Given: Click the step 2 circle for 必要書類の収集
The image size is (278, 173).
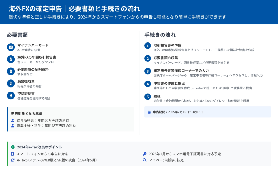Looking at the screenshot, I should click(147, 59).
